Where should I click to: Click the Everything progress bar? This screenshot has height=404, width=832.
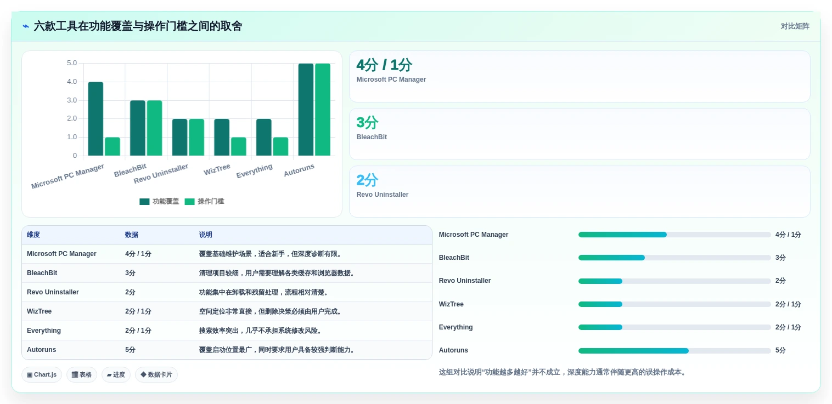point(674,327)
